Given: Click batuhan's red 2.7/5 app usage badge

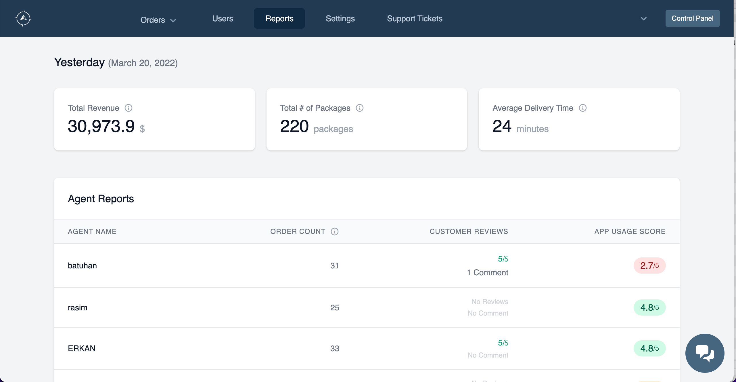Looking at the screenshot, I should point(649,265).
